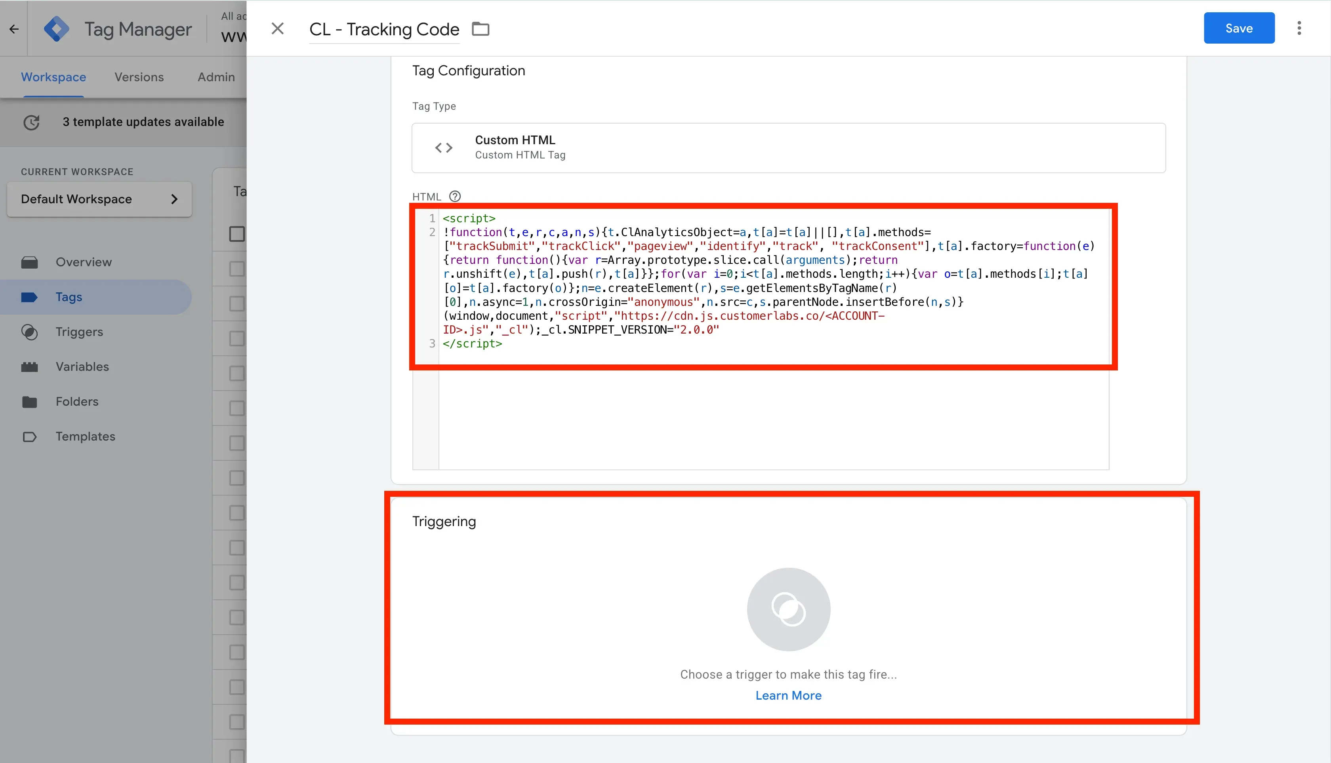Open the three-dot more options menu
This screenshot has height=763, width=1331.
coord(1299,28)
